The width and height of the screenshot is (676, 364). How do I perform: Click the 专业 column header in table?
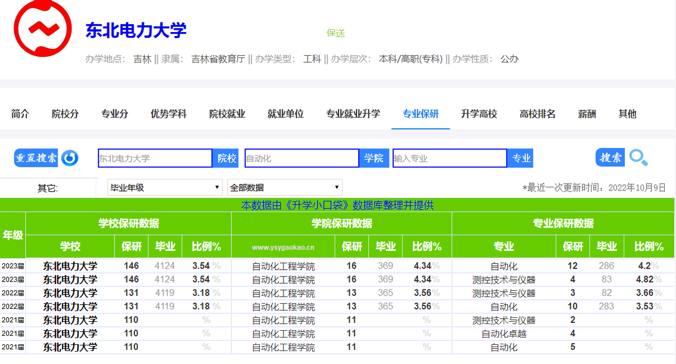(x=504, y=247)
